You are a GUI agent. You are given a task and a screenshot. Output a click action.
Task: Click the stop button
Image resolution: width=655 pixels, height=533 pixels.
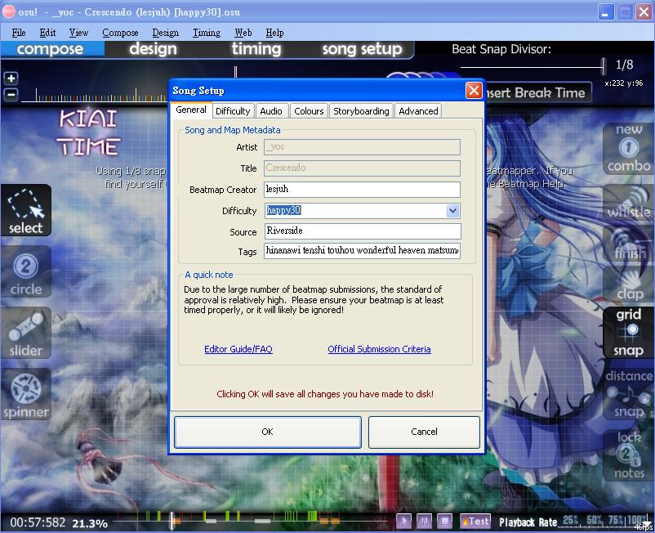[x=444, y=522]
